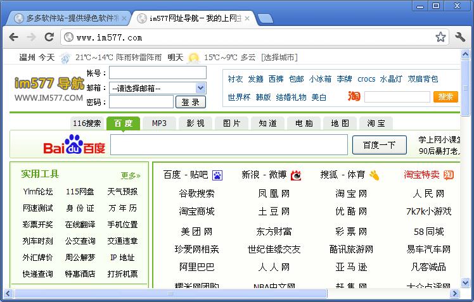Click the 密码 input field
The width and height of the screenshot is (474, 302).
click(x=141, y=102)
